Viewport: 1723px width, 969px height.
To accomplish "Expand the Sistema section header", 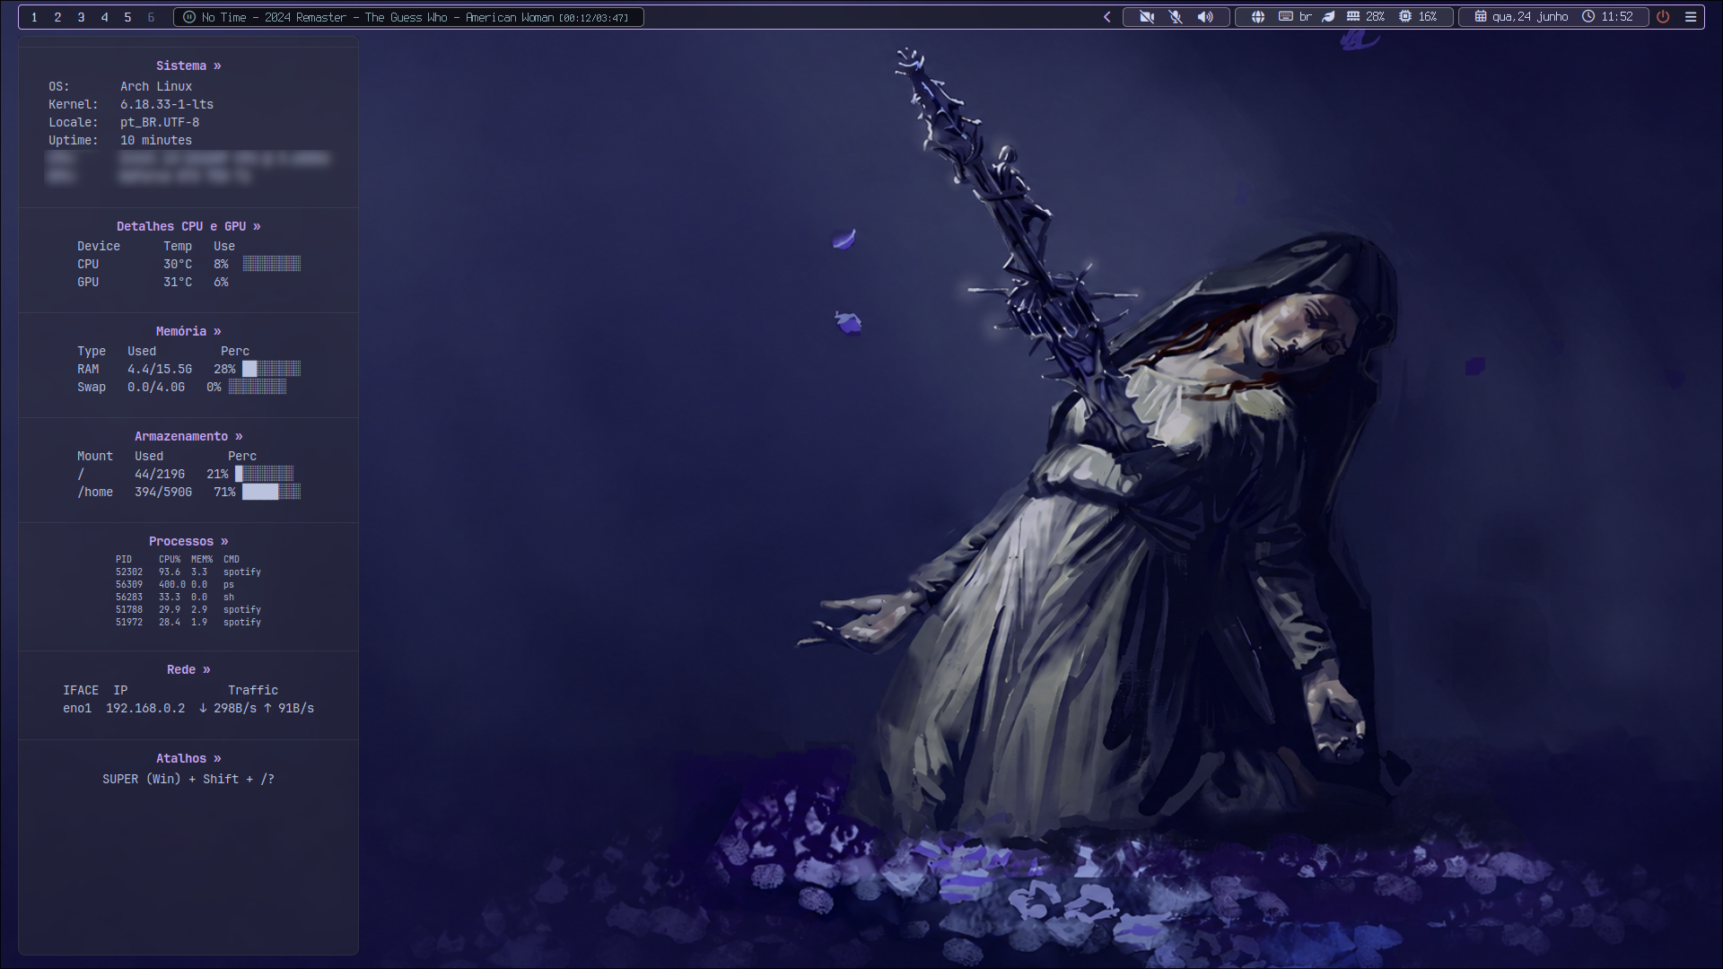I will point(188,65).
